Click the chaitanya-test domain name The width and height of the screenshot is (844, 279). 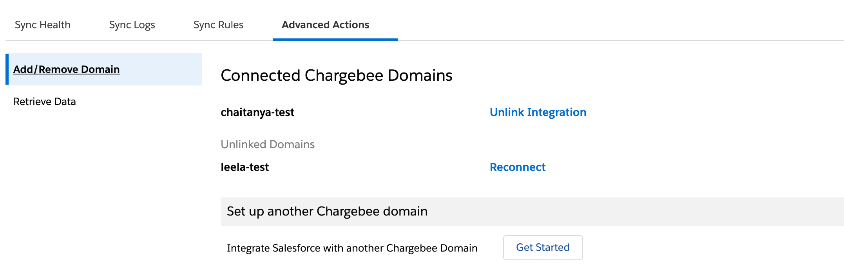pyautogui.click(x=257, y=112)
